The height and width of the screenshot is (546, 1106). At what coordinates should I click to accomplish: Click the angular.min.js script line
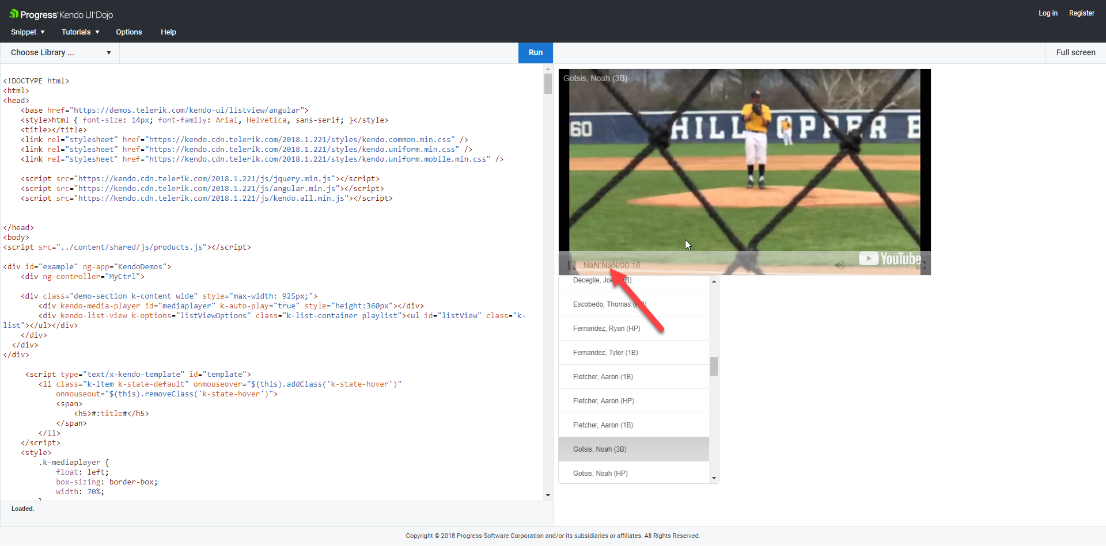[x=203, y=189]
